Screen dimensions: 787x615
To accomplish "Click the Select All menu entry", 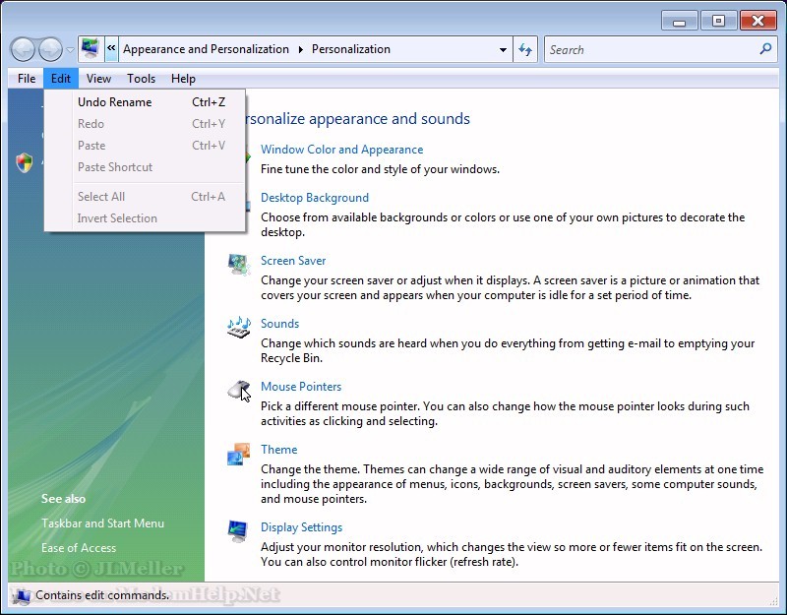I will tap(145, 196).
